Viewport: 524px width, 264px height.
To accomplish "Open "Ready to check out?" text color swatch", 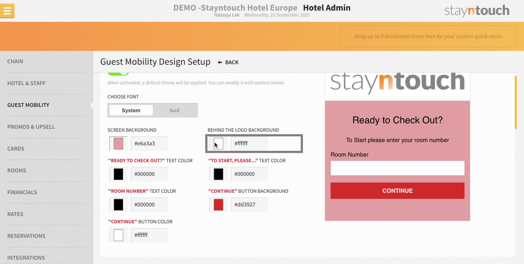I will click(118, 174).
